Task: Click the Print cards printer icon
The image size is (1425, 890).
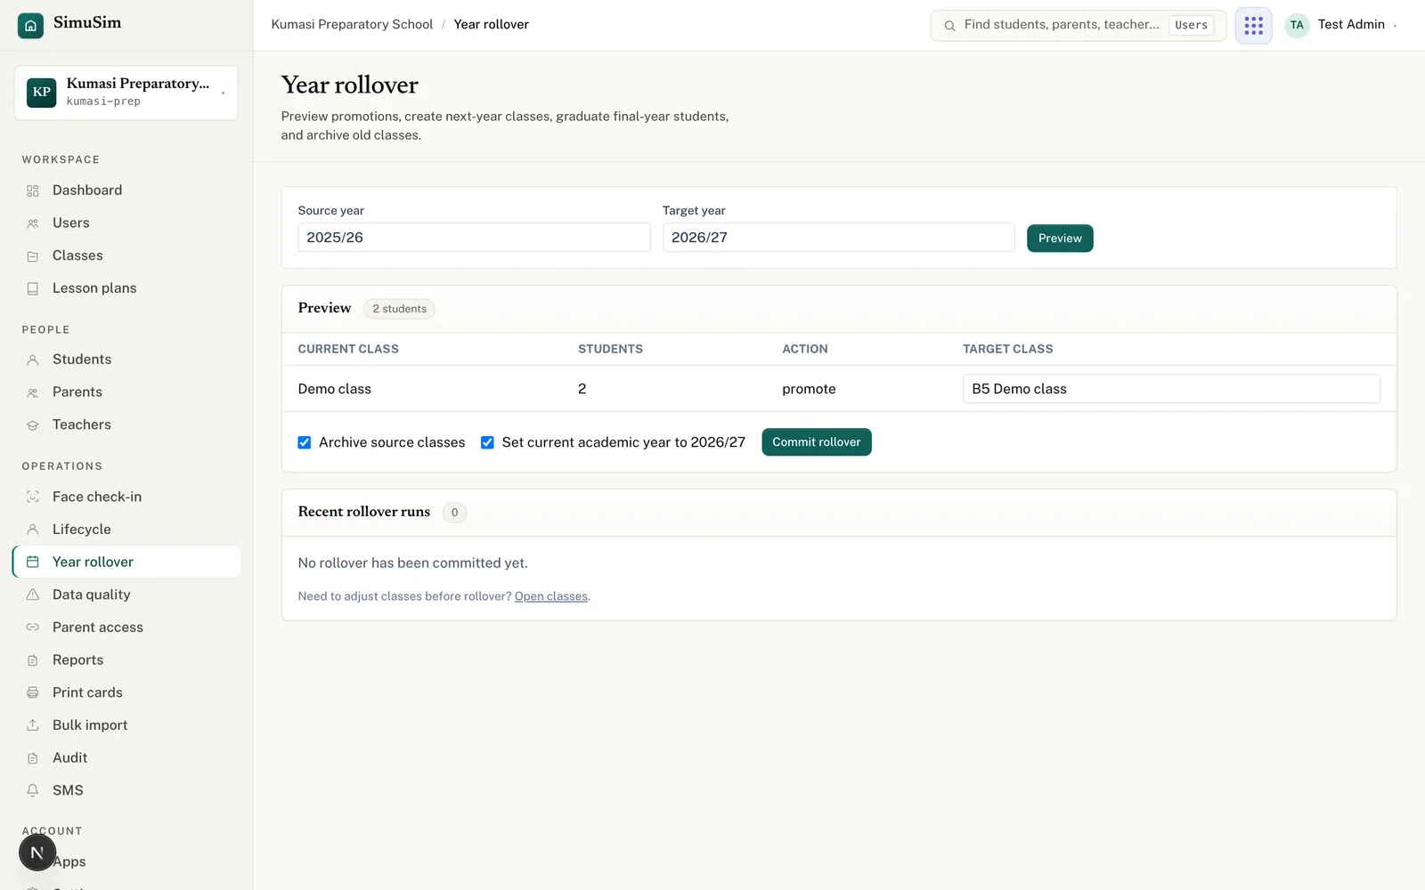Action: tap(33, 692)
